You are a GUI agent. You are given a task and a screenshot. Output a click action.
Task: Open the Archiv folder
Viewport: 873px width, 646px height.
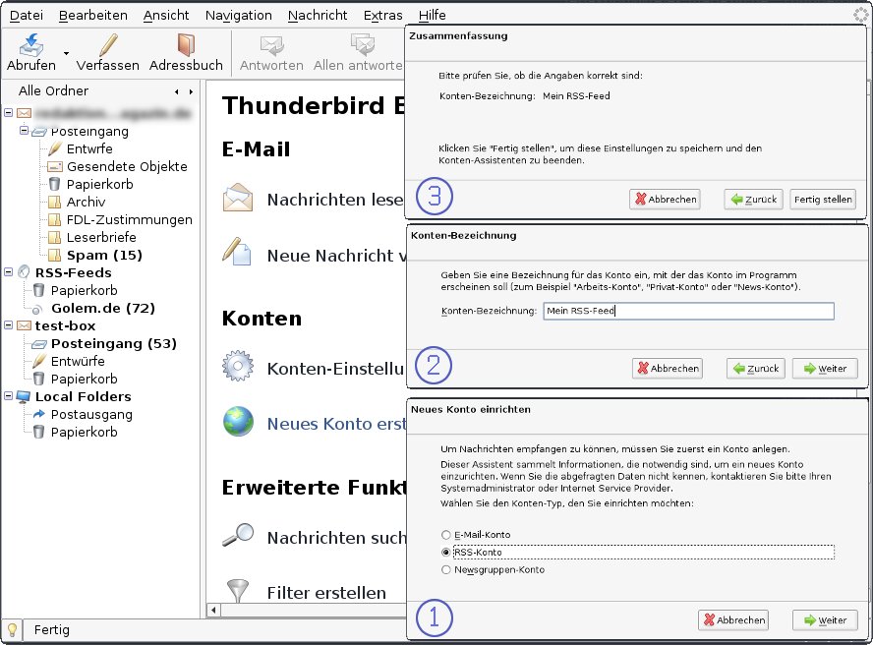pos(86,202)
